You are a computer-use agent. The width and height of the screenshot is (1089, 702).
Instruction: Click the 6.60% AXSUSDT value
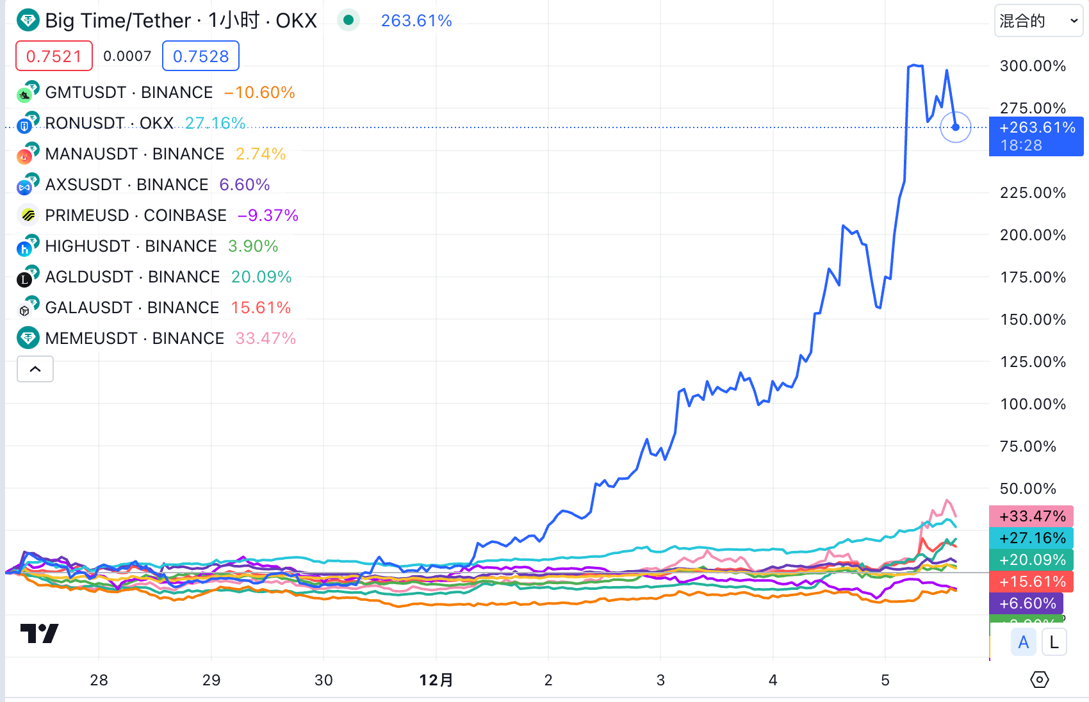(x=245, y=184)
